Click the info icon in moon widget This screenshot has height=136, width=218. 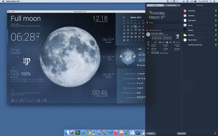pyautogui.click(x=148, y=42)
